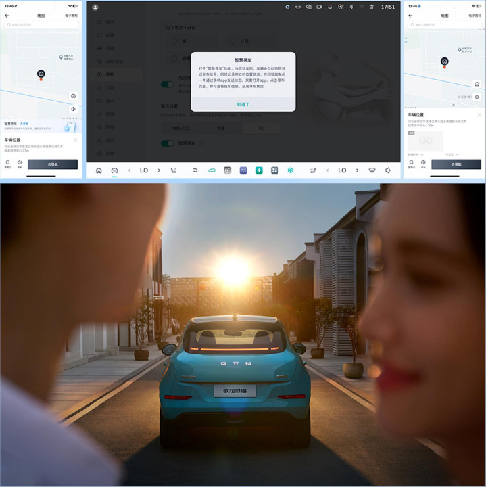Viewport: 486px width, 487px height.
Task: Go back with arrow in right phone screen
Action: coord(410,15)
